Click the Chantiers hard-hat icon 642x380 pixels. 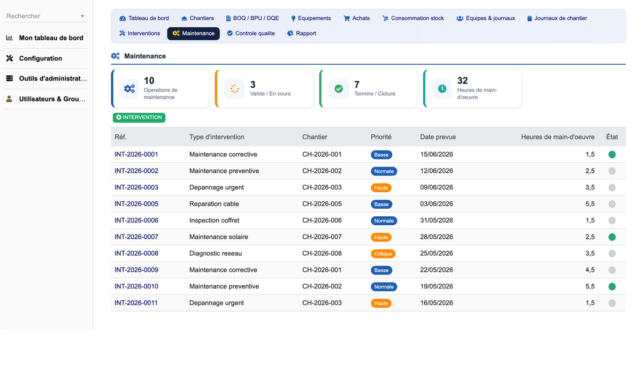coord(184,18)
